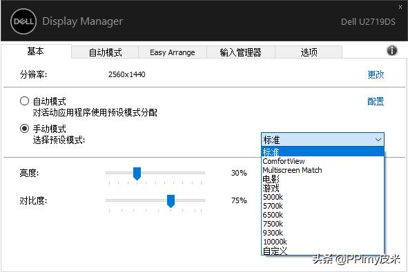408x272 pixels.
Task: Choose 7500k color temperature preset
Action: (322, 224)
